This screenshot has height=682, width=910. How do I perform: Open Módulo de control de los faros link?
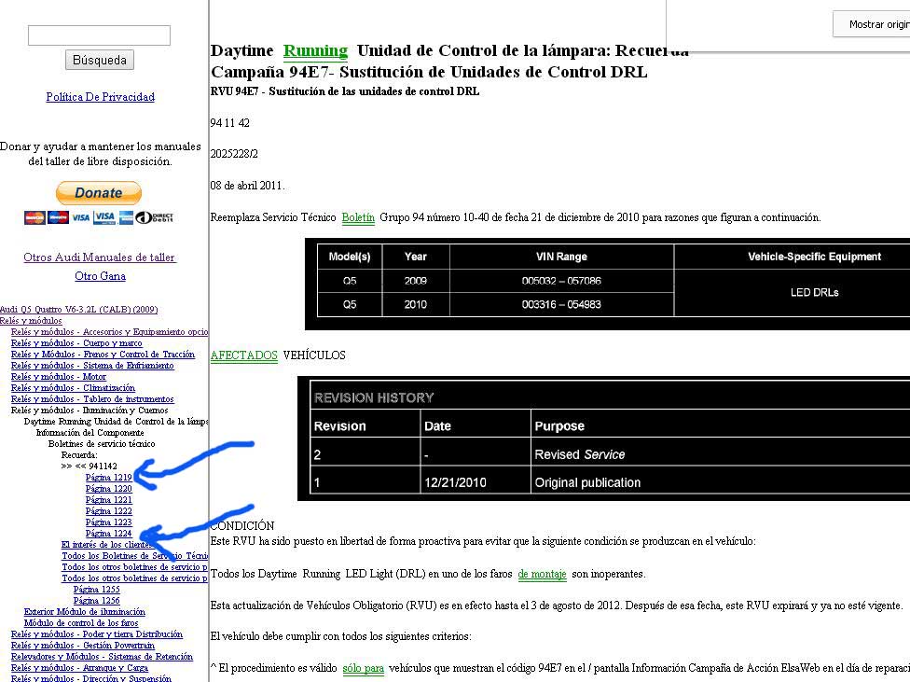81,622
